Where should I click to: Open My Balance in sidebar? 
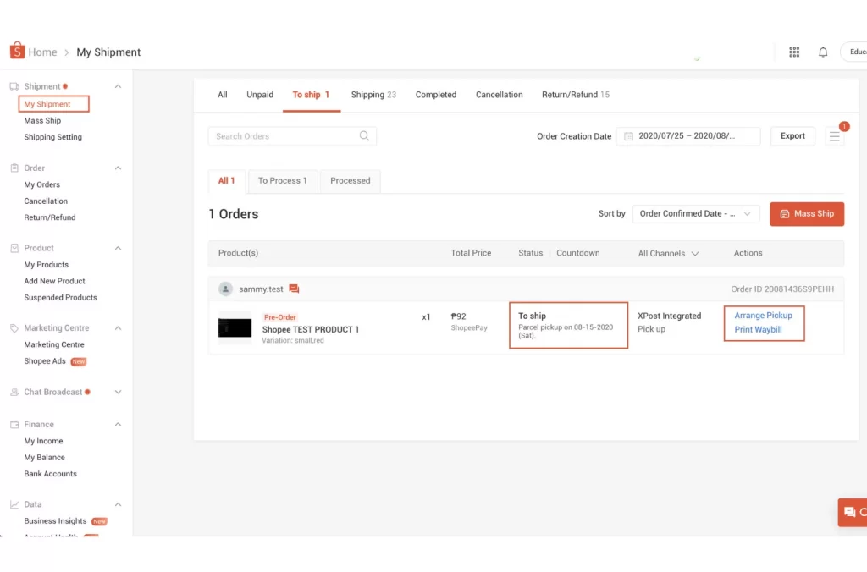[x=44, y=458]
